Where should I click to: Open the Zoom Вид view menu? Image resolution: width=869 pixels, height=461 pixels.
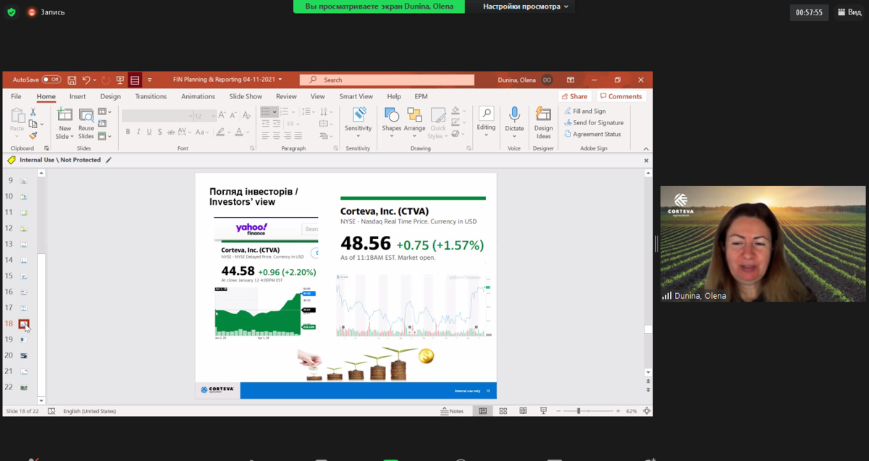[849, 12]
